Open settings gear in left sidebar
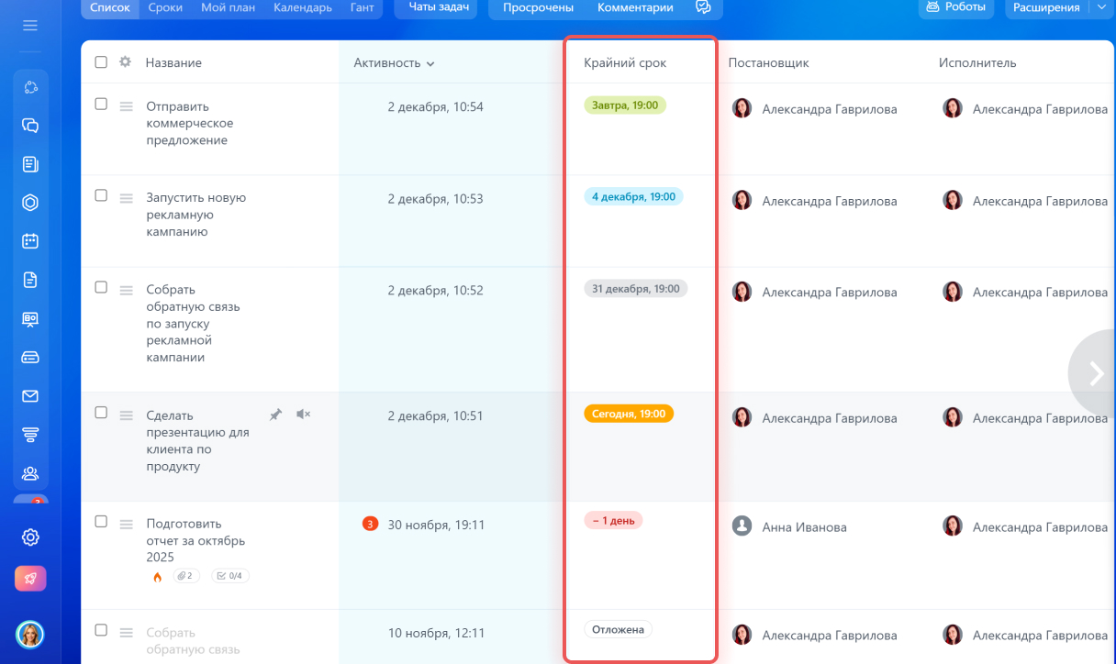The height and width of the screenshot is (664, 1116). click(30, 537)
